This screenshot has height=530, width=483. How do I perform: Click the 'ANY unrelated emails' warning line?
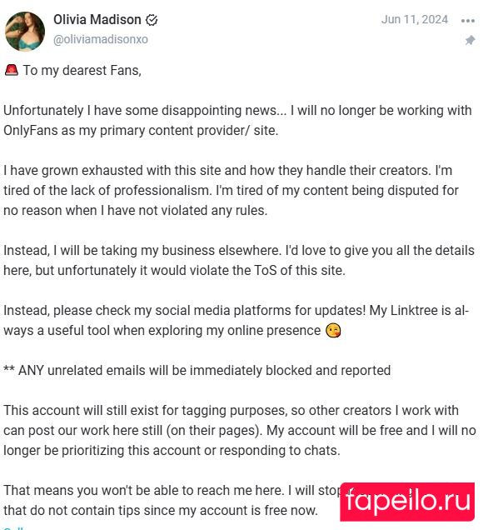197,371
